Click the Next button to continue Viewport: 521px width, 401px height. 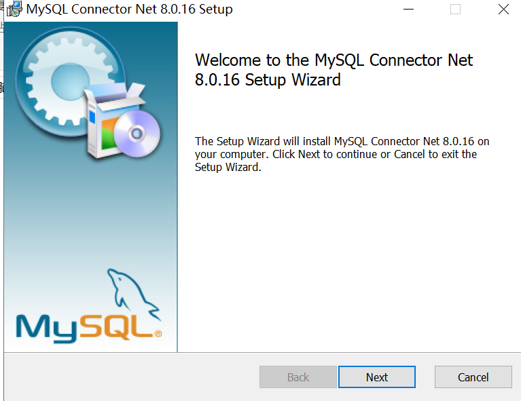pyautogui.click(x=377, y=377)
